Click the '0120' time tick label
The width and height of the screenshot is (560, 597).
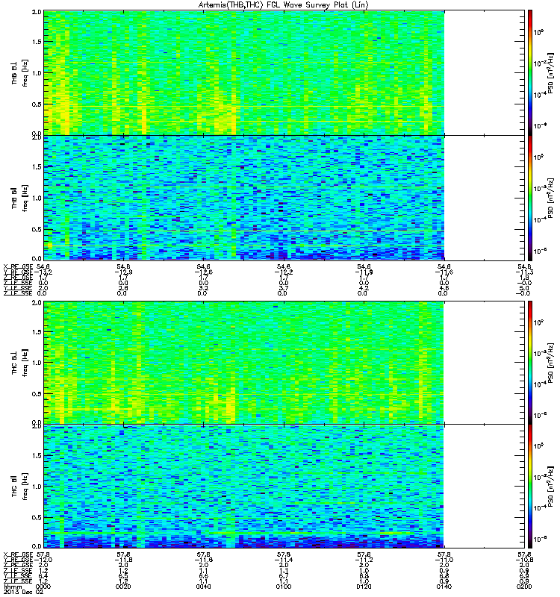tap(364, 587)
